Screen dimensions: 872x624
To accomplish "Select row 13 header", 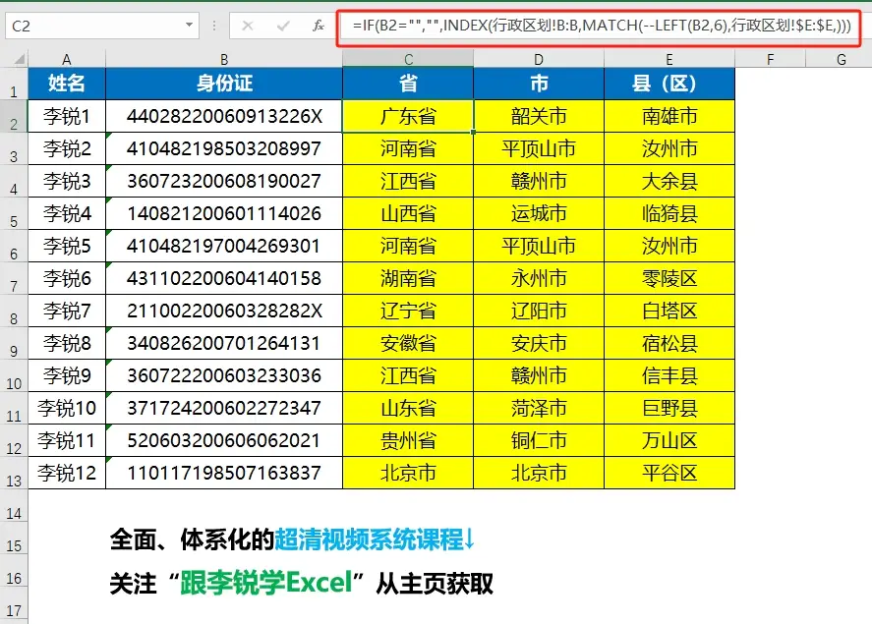I will (x=14, y=473).
